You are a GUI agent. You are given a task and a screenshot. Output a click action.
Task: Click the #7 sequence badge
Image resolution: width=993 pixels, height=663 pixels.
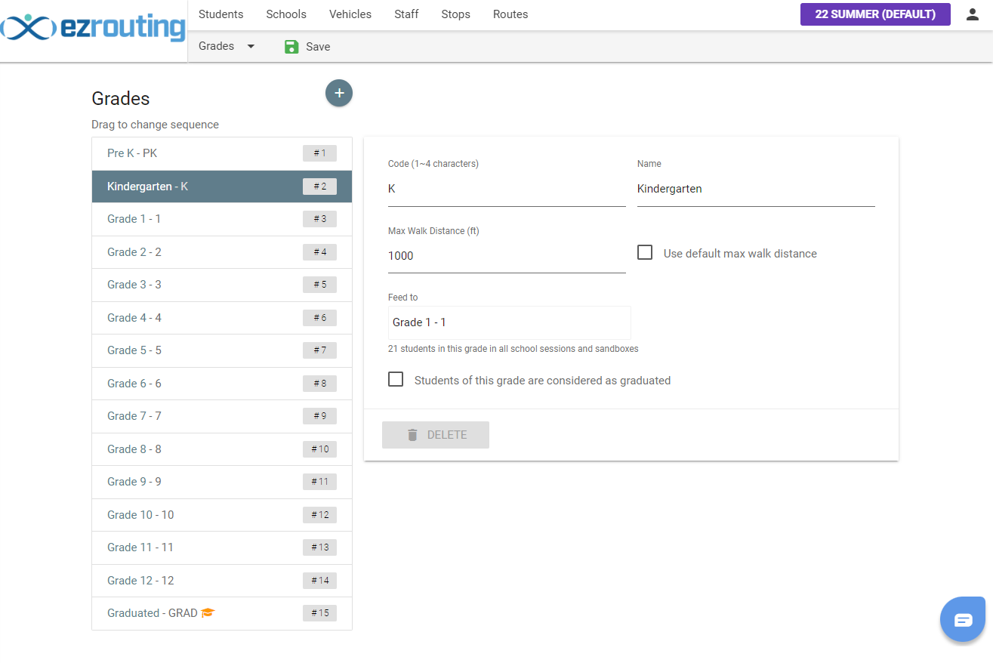pos(319,350)
